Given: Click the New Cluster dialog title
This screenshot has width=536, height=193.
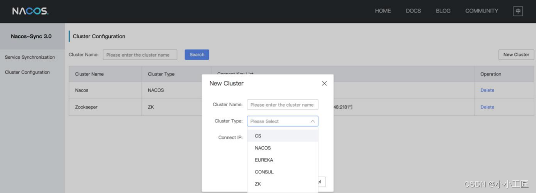Looking at the screenshot, I should pos(226,83).
